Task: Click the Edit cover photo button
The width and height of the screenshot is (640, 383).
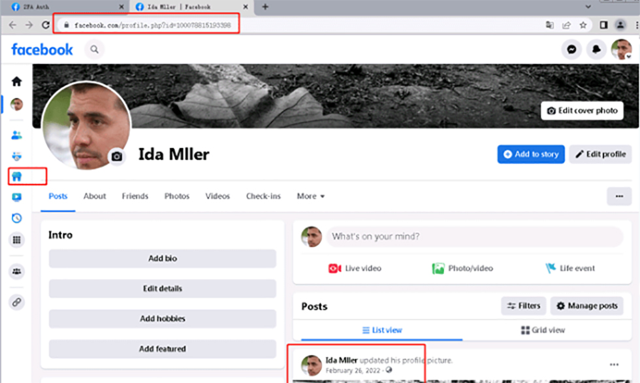Action: (582, 110)
